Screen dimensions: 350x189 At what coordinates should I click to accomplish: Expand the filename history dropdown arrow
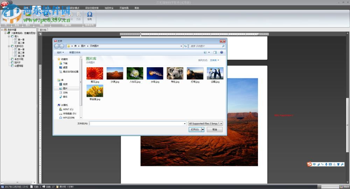(184, 123)
